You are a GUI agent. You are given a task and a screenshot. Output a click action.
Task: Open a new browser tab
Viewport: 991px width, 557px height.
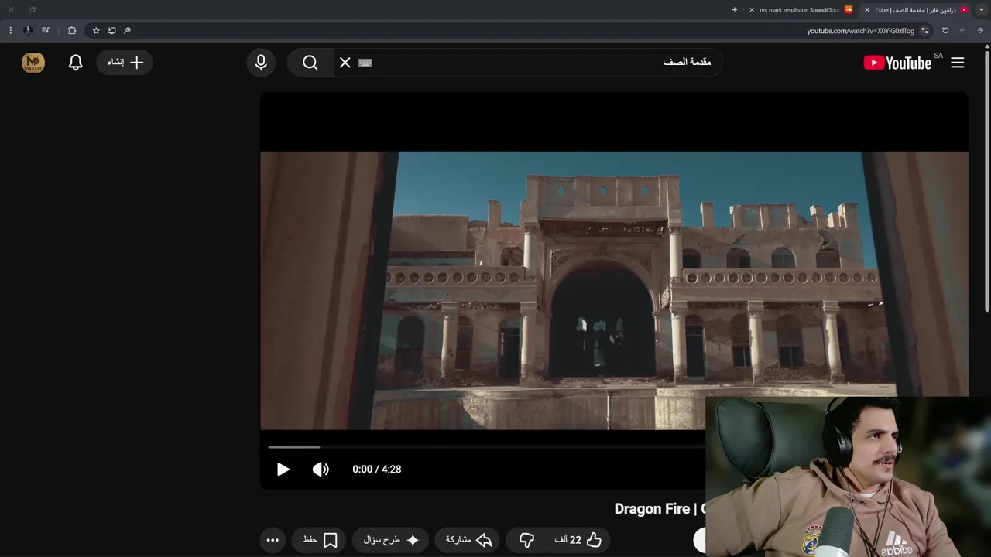pos(735,10)
